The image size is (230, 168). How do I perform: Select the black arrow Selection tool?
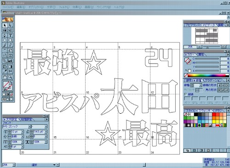5,25
